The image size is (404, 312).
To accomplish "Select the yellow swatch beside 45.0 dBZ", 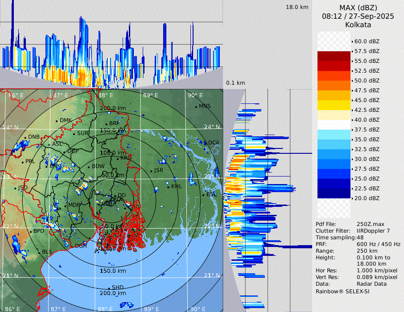I will (x=334, y=105).
